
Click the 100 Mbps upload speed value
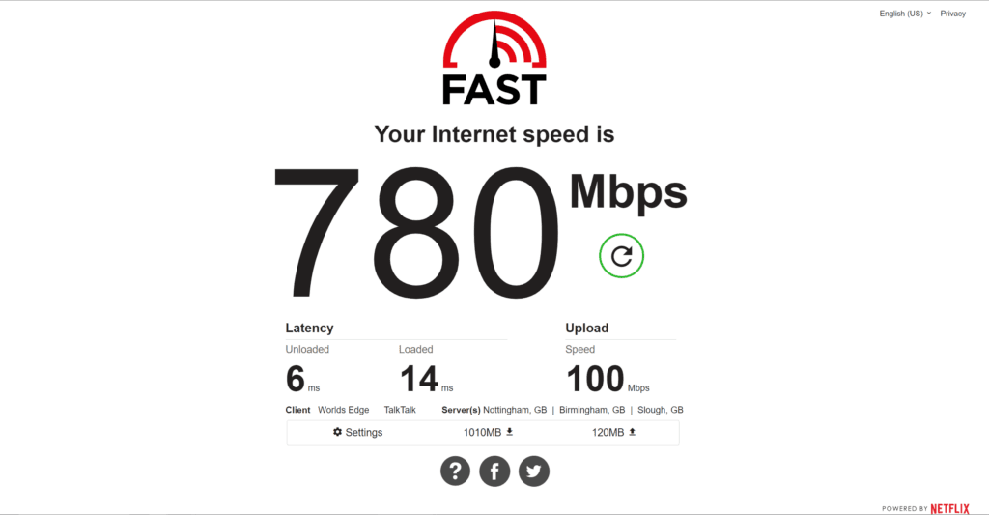pos(595,379)
